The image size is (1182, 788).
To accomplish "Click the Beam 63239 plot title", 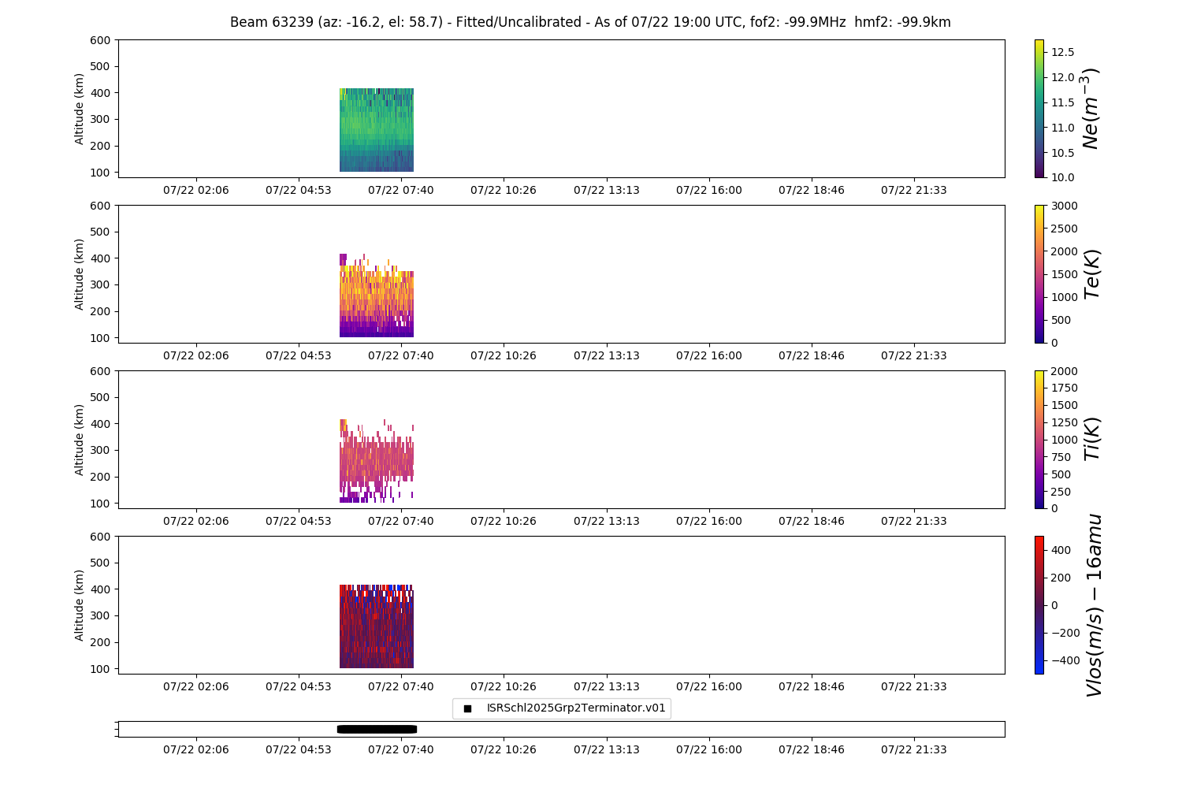I will (590, 22).
